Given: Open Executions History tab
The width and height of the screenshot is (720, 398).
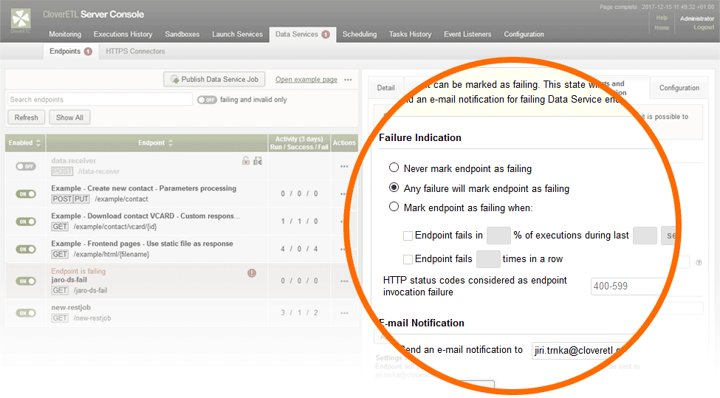Looking at the screenshot, I should point(123,35).
